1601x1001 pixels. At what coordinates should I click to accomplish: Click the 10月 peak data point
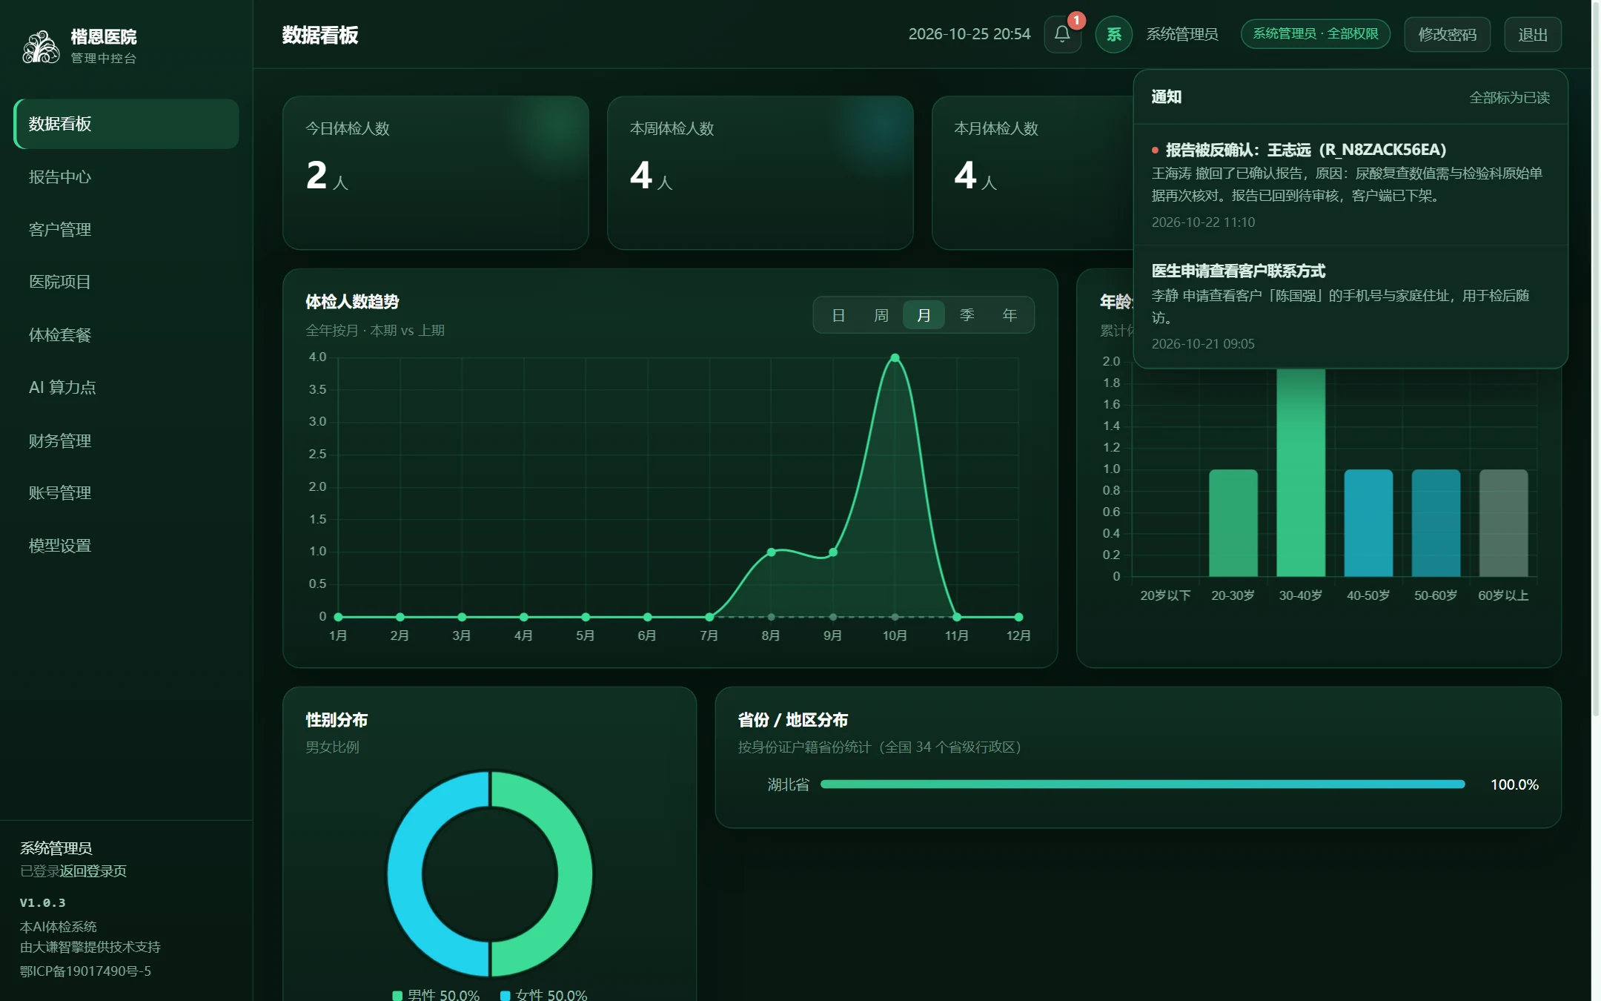click(895, 358)
